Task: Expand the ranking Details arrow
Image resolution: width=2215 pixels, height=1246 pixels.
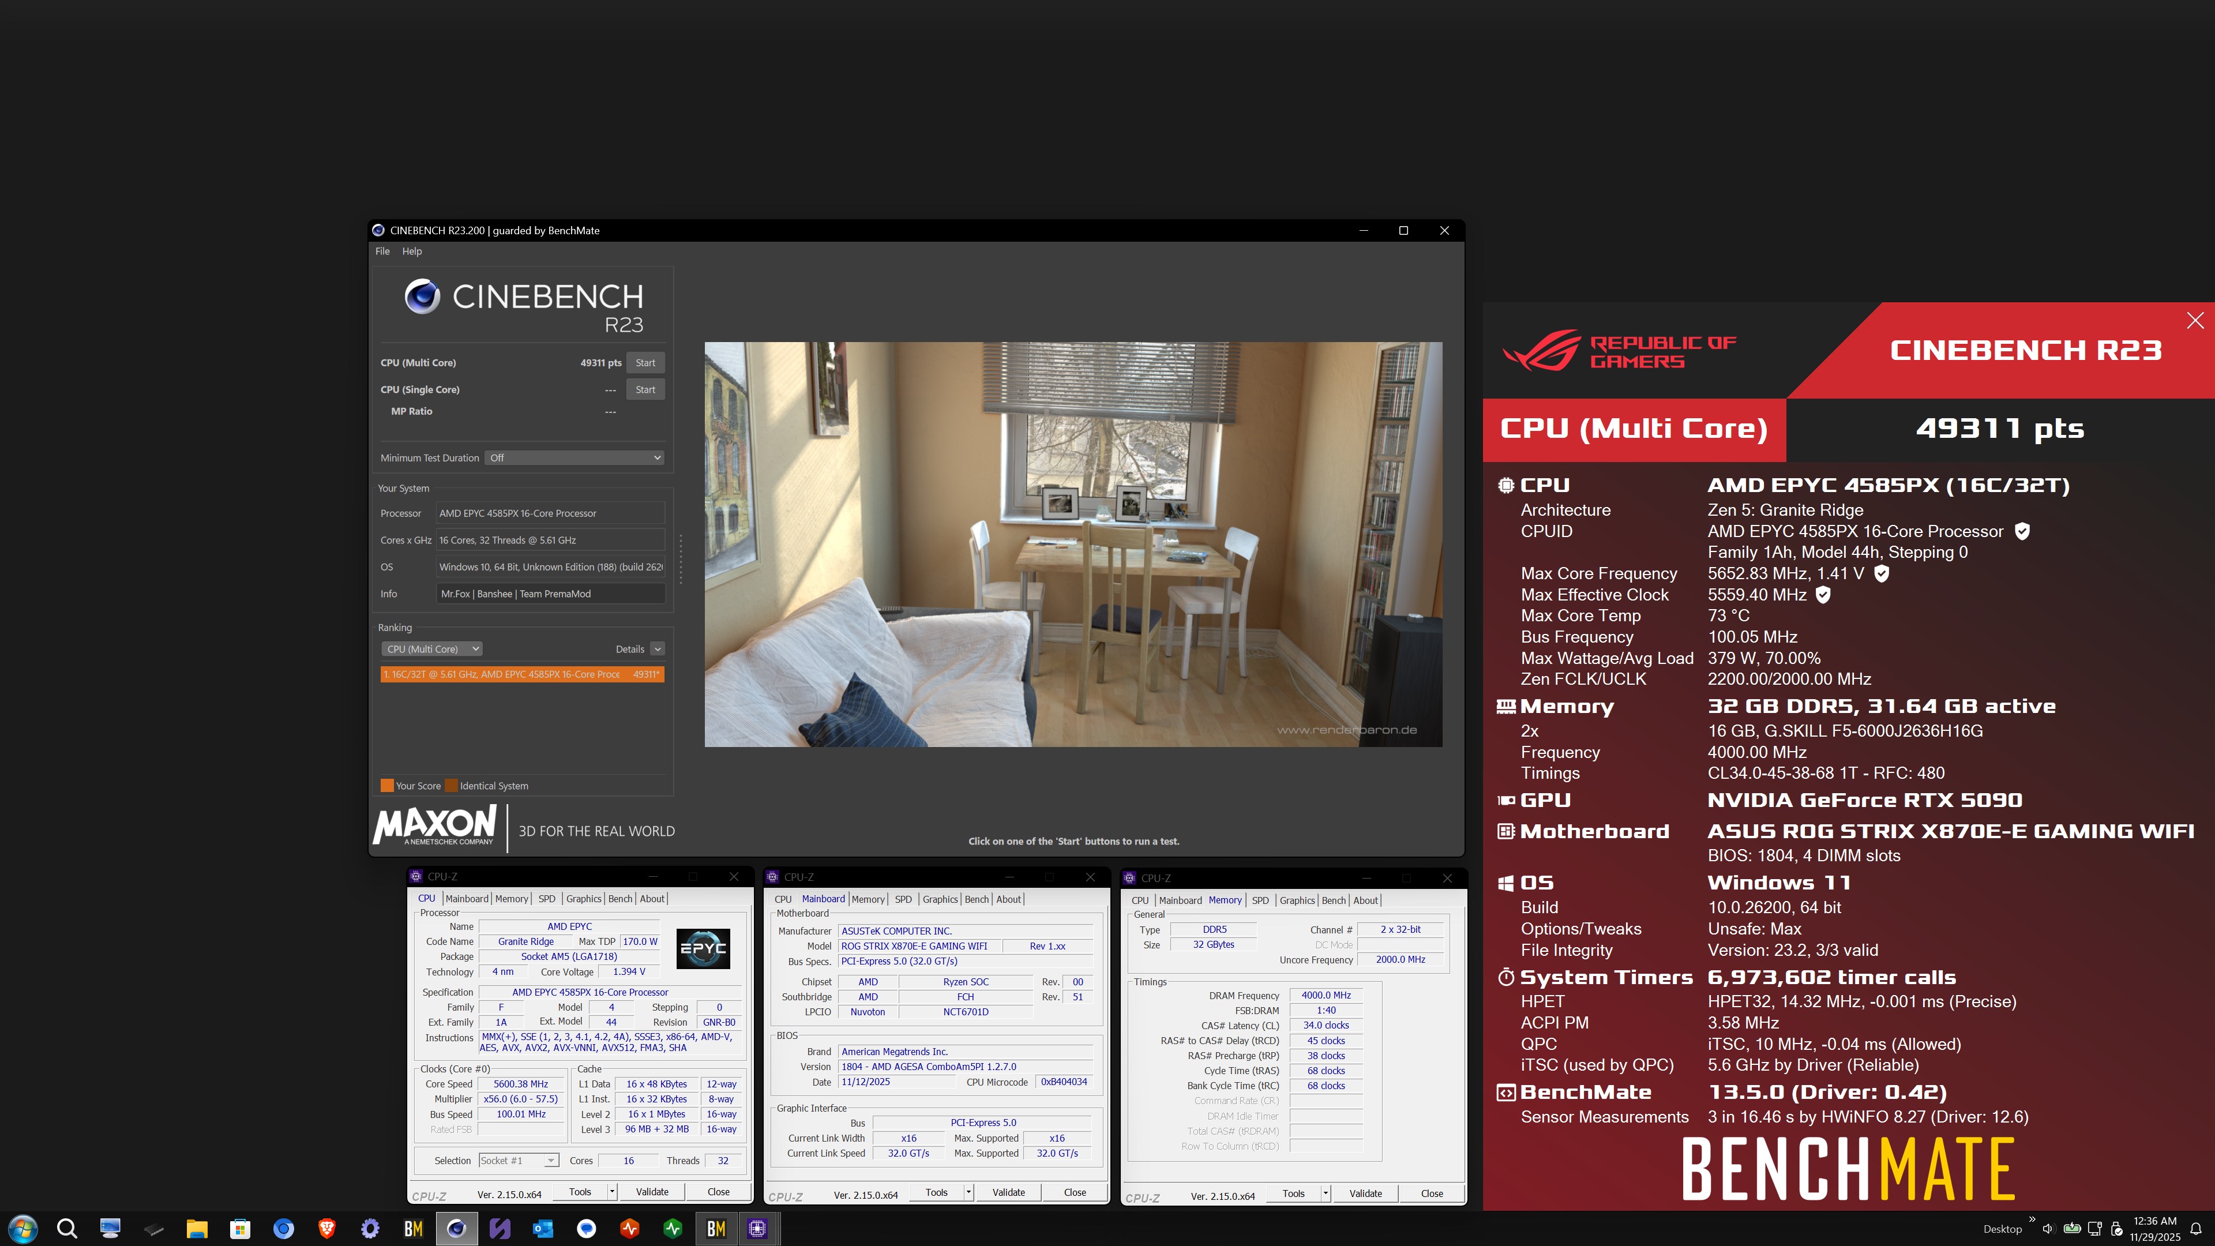Action: [x=658, y=649]
